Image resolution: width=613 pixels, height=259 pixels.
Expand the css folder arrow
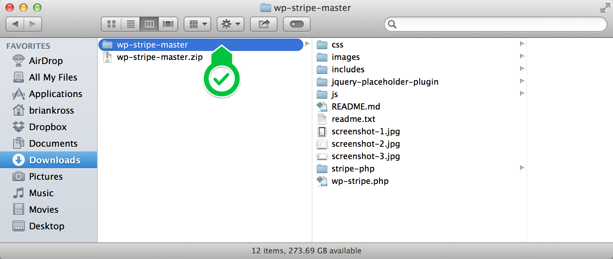(x=522, y=44)
